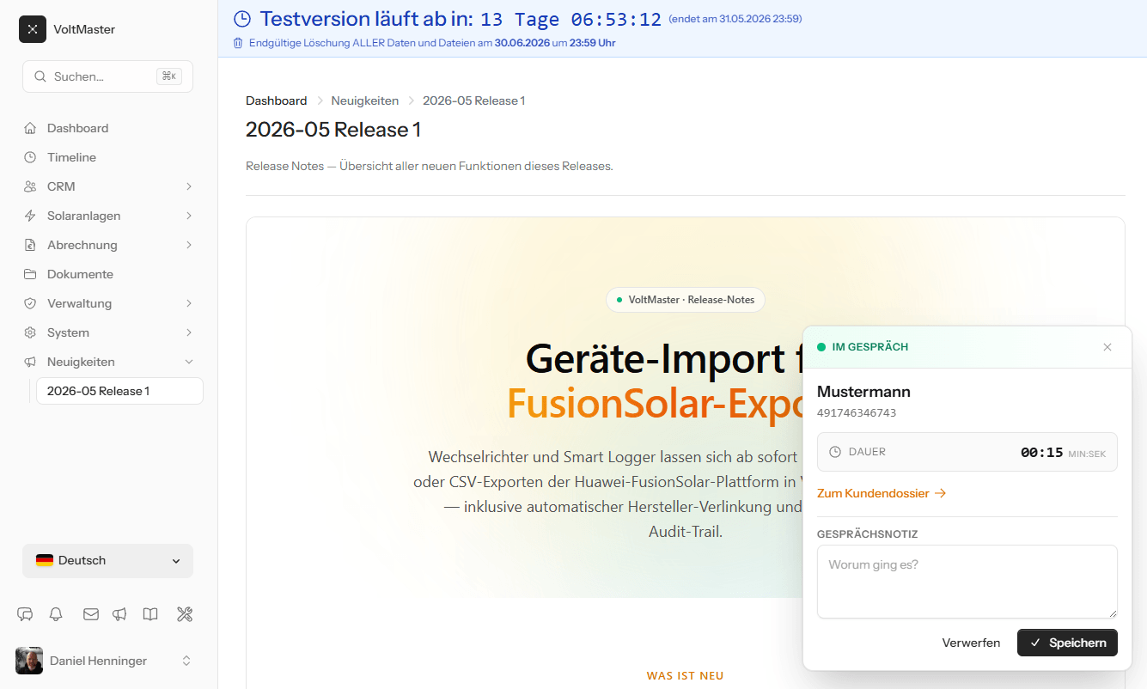1147x689 pixels.
Task: Click the VoltMaster brand name text
Action: click(84, 29)
